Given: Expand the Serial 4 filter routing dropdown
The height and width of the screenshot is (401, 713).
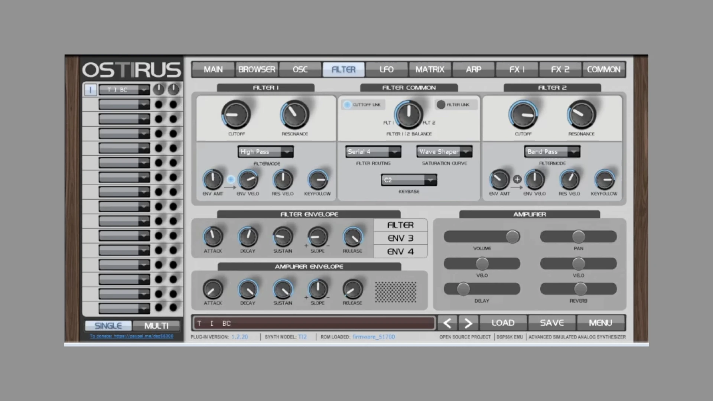Looking at the screenshot, I should 373,152.
